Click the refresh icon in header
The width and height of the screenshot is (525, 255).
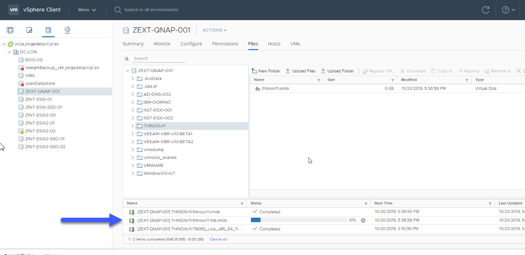point(485,10)
